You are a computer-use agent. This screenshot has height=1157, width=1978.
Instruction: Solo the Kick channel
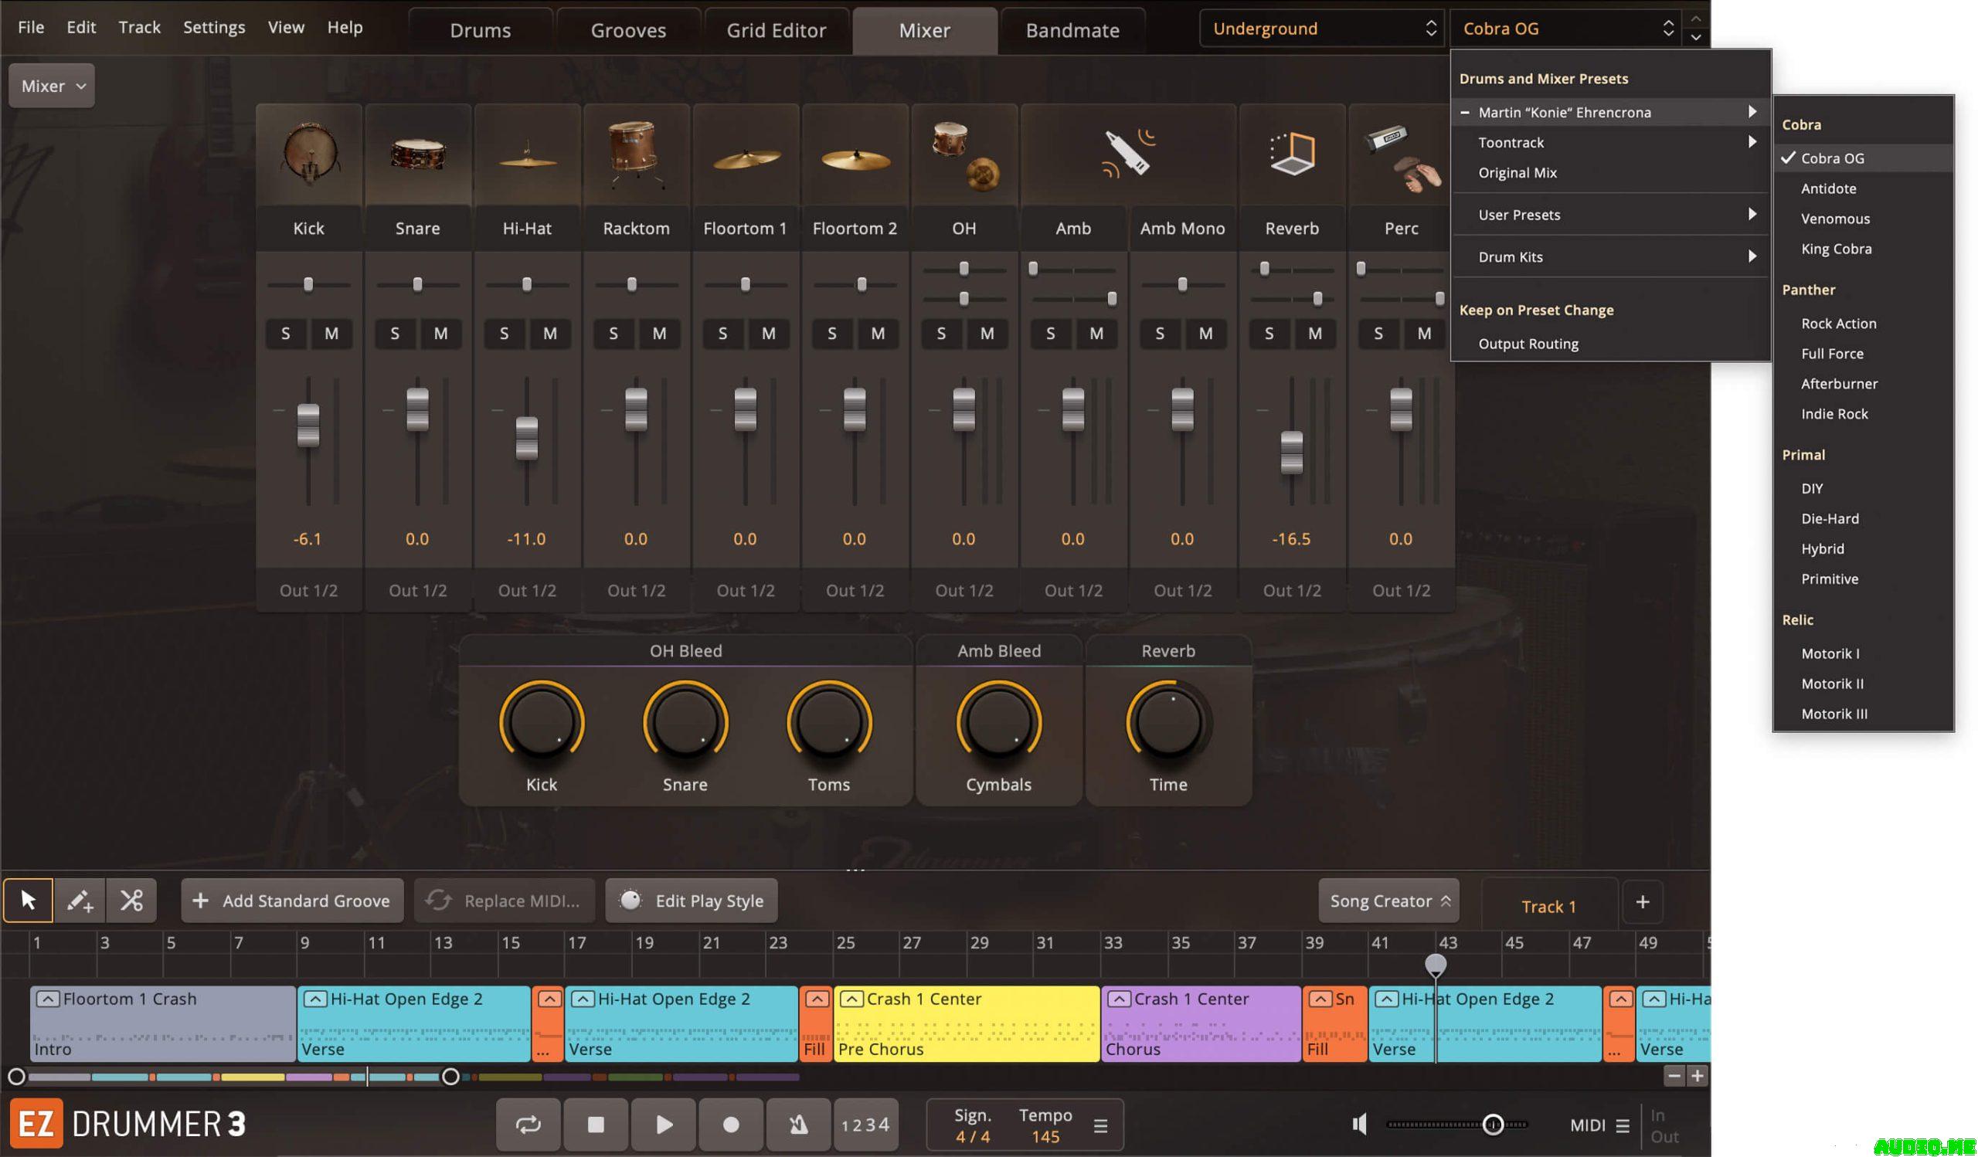pyautogui.click(x=286, y=334)
